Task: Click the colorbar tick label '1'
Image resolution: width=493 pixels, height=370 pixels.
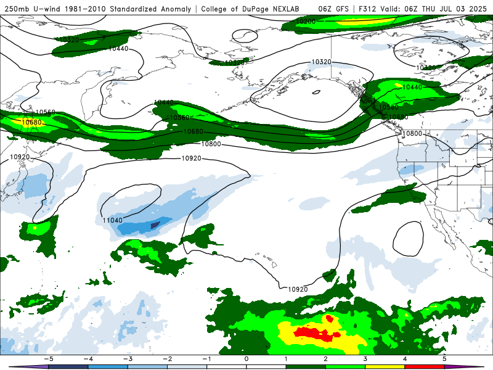Action: tap(286, 359)
